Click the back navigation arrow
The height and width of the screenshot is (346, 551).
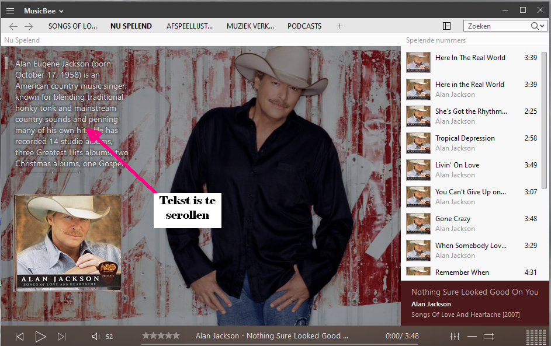[13, 26]
